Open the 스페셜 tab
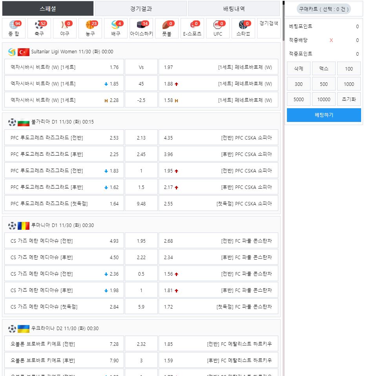 tap(48, 9)
